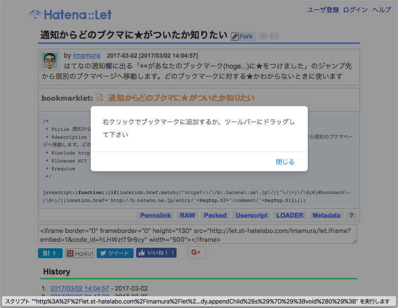Click the Fork button

243,37
